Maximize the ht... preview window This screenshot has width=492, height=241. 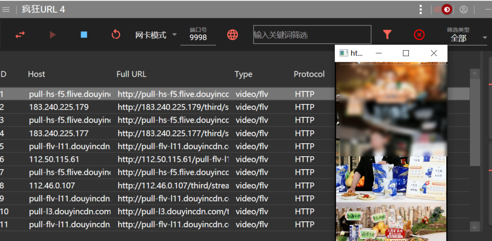pos(406,53)
